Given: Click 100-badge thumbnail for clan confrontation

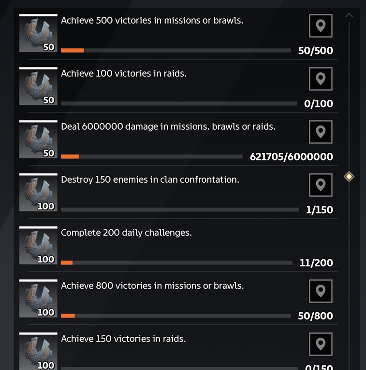Looking at the screenshot, I should point(38,192).
